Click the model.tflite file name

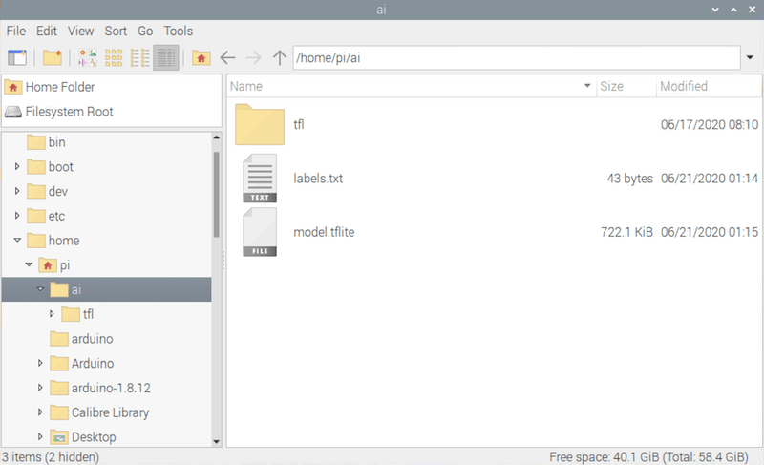click(324, 232)
